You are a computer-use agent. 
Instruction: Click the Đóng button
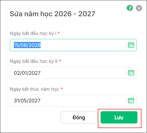click(79, 117)
